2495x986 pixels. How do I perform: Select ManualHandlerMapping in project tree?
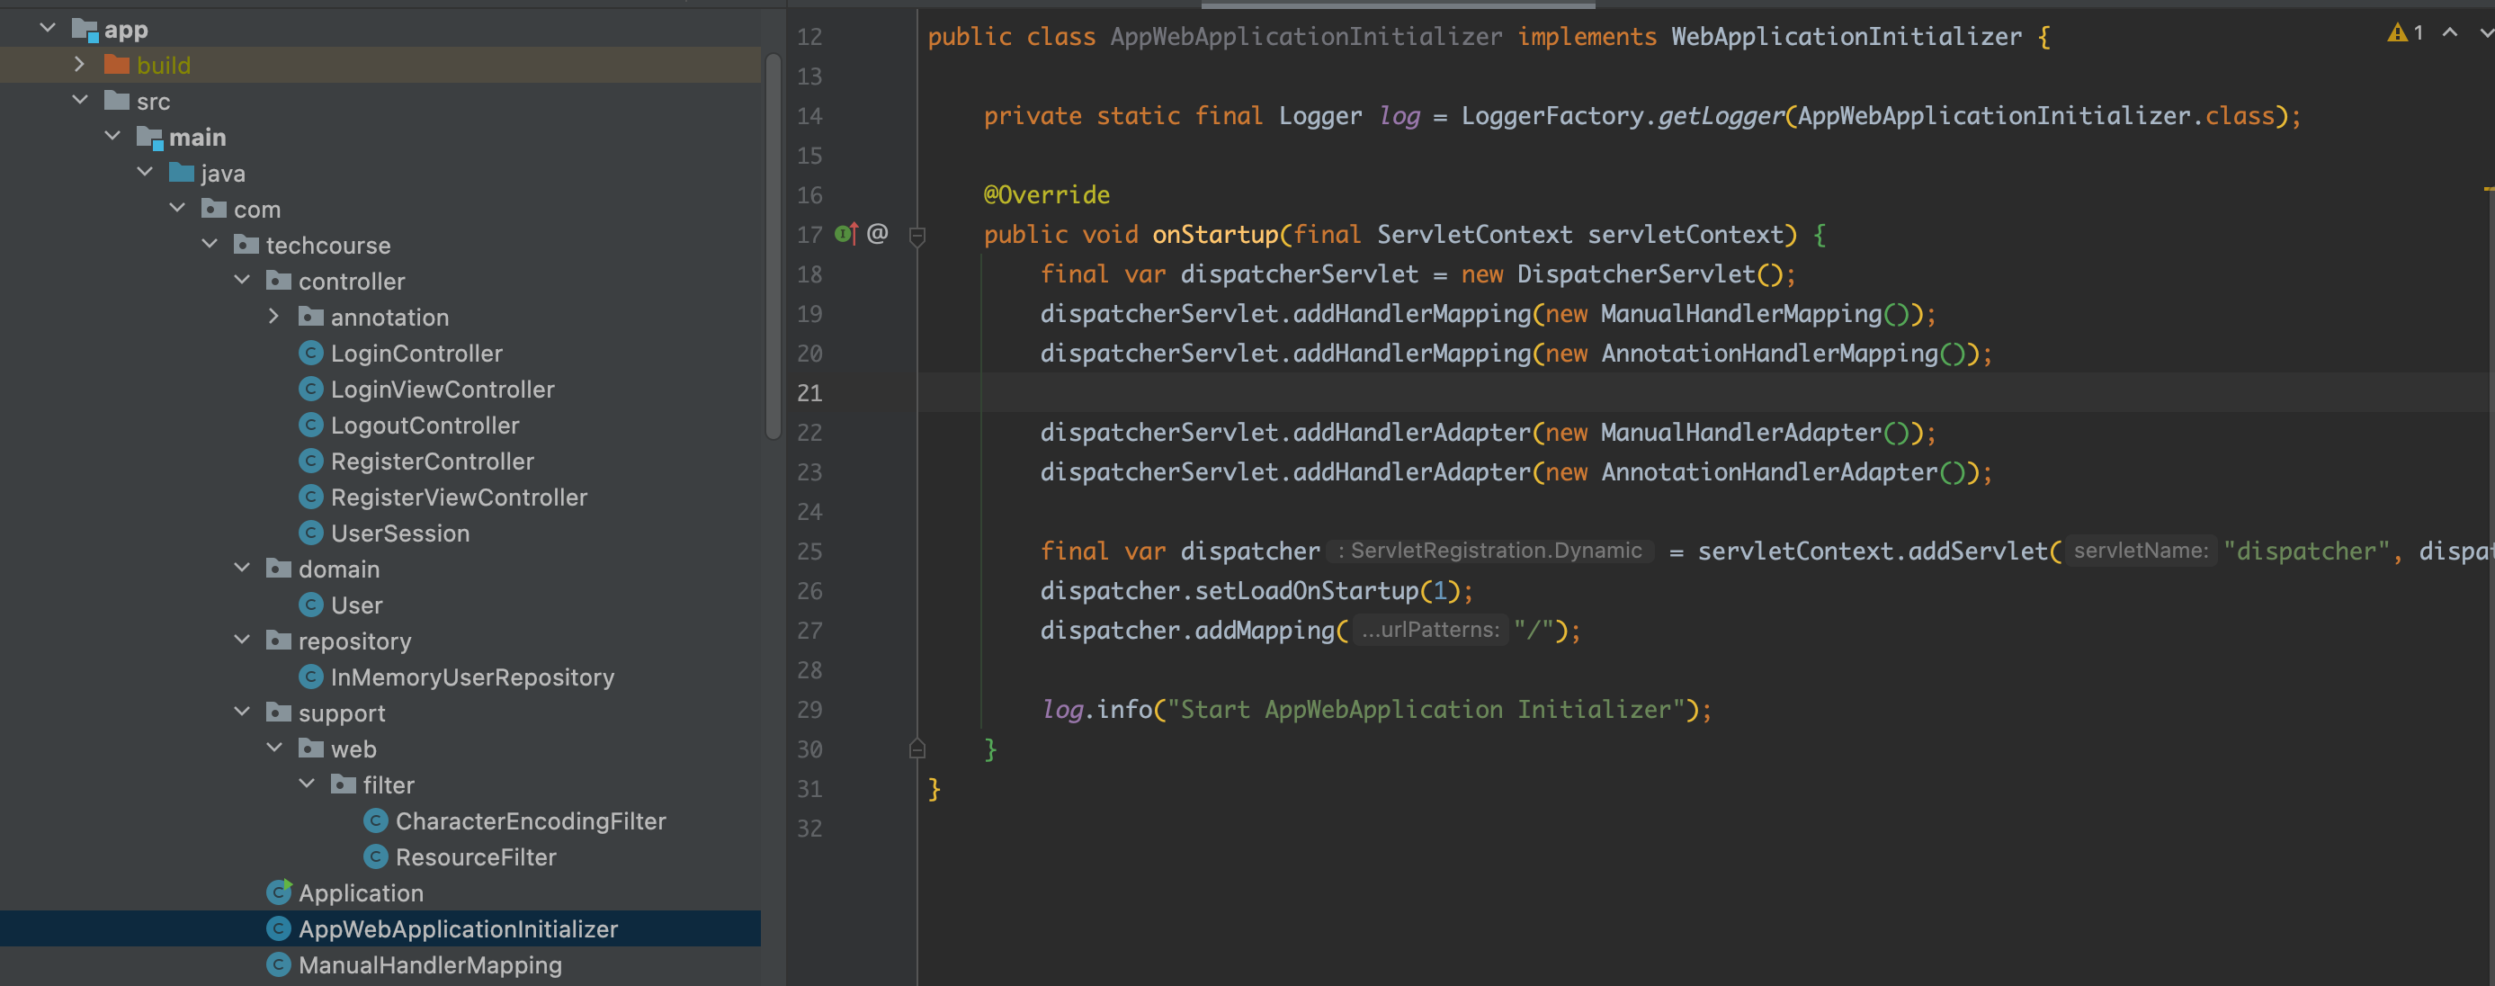[429, 964]
